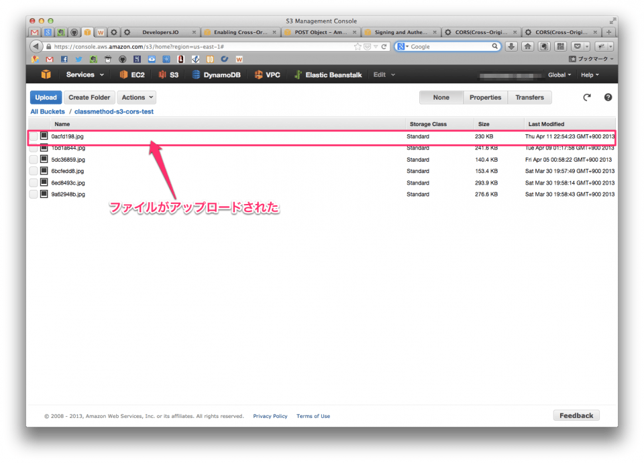Go to the All Buckets breadcrumb link
Viewport: 644px width, 463px height.
coord(48,111)
